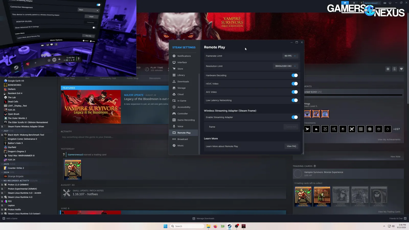Image resolution: width=409 pixels, height=230 pixels.
Task: Open the Legacy of the Bloodmoon featured image
Action: point(91,107)
